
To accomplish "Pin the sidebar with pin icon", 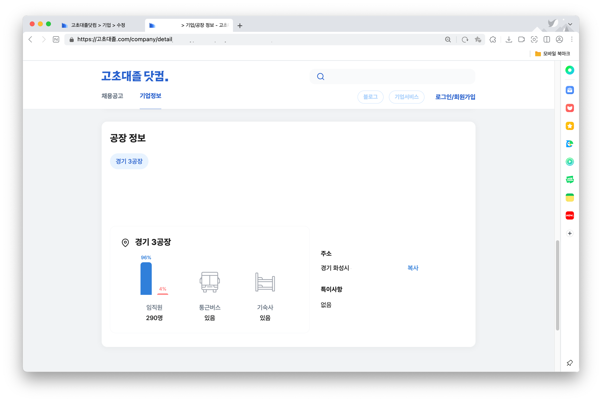I will click(569, 363).
